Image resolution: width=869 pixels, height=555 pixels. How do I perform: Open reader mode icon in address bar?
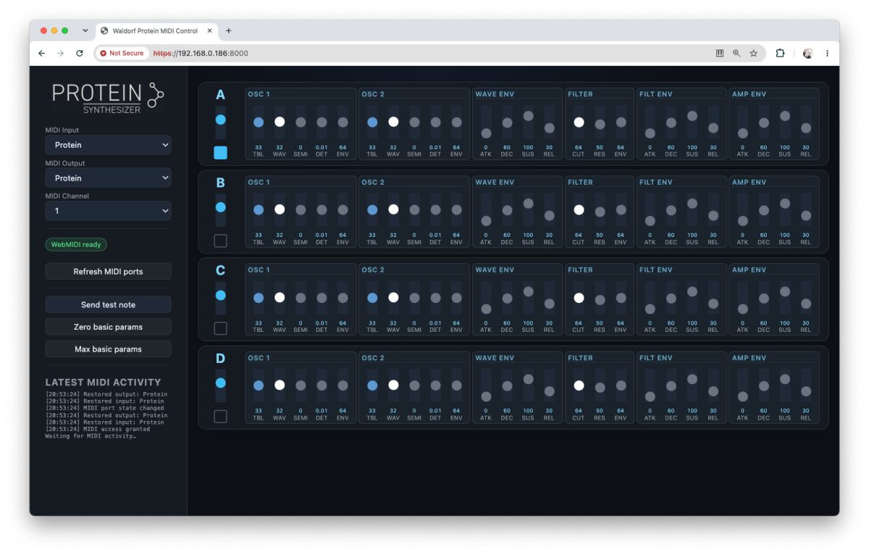click(719, 54)
